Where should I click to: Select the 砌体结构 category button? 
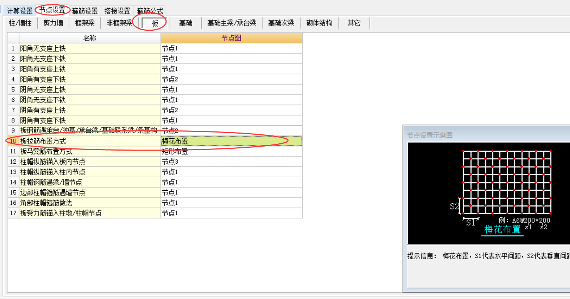click(319, 23)
